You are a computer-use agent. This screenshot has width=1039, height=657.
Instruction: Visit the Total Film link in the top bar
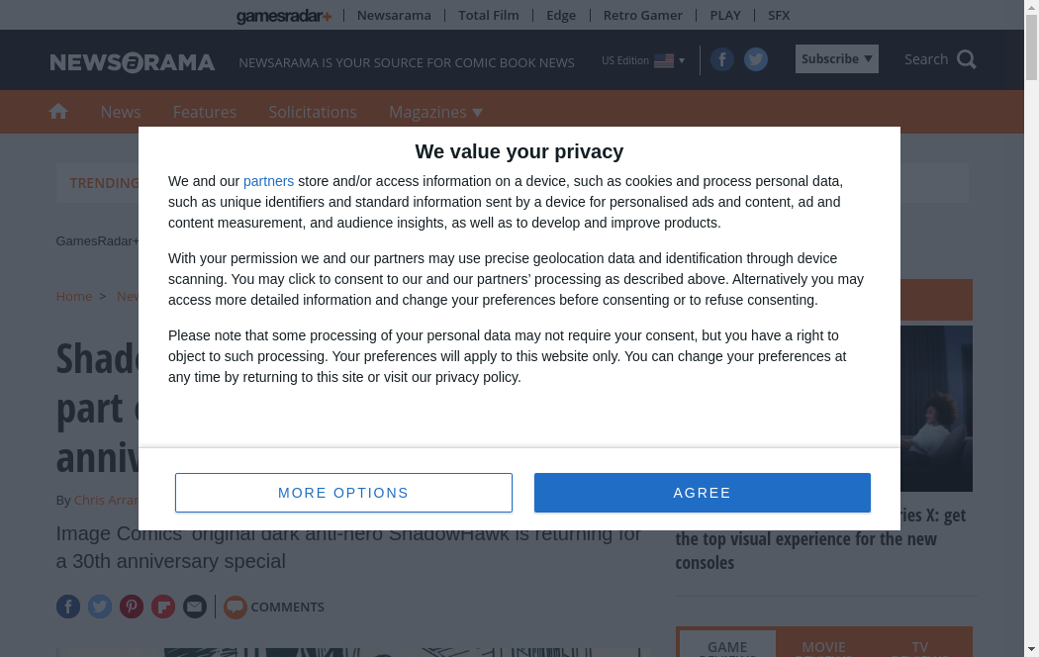click(489, 15)
